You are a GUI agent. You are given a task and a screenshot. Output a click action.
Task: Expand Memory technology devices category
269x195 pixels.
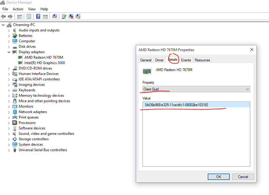[9, 96]
